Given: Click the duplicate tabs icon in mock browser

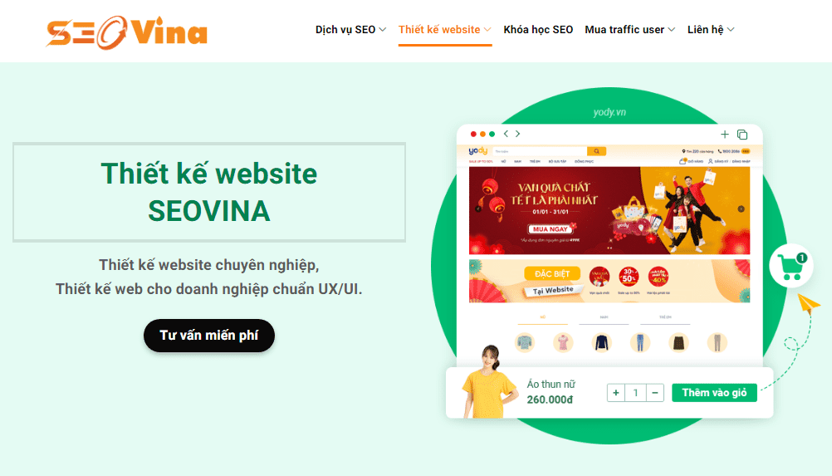Looking at the screenshot, I should (x=742, y=135).
